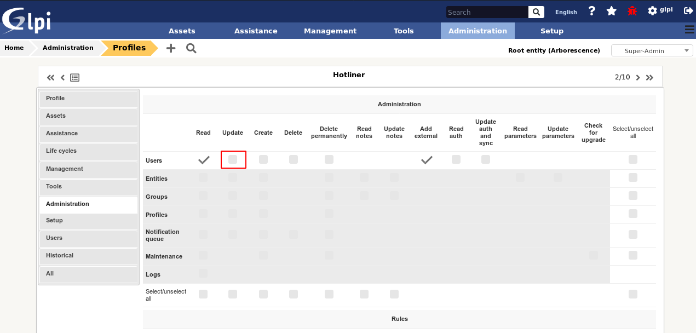Click the plus icon to add a profile
Image resolution: width=696 pixels, height=333 pixels.
[170, 48]
